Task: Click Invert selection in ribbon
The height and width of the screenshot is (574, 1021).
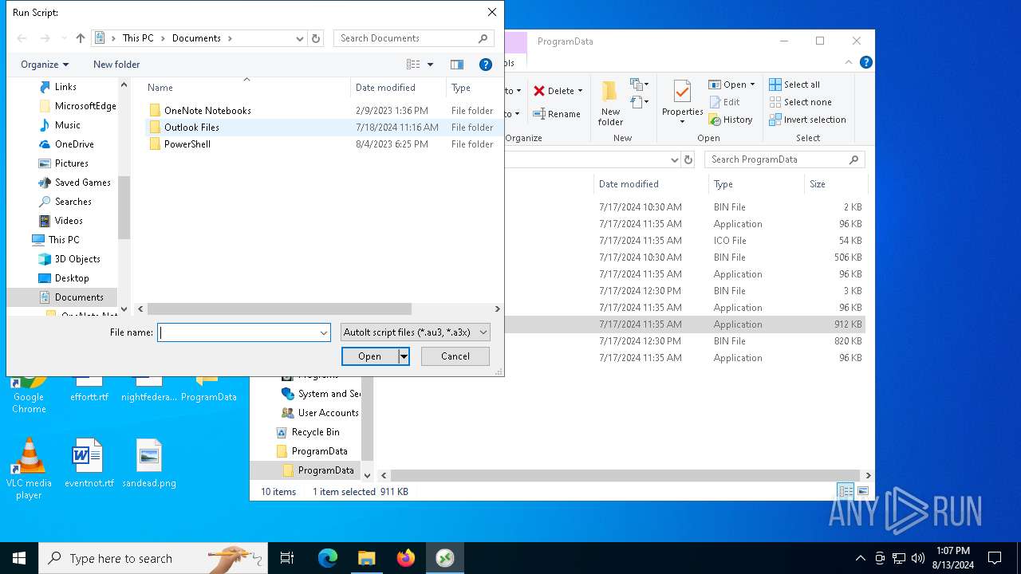Action: point(807,120)
